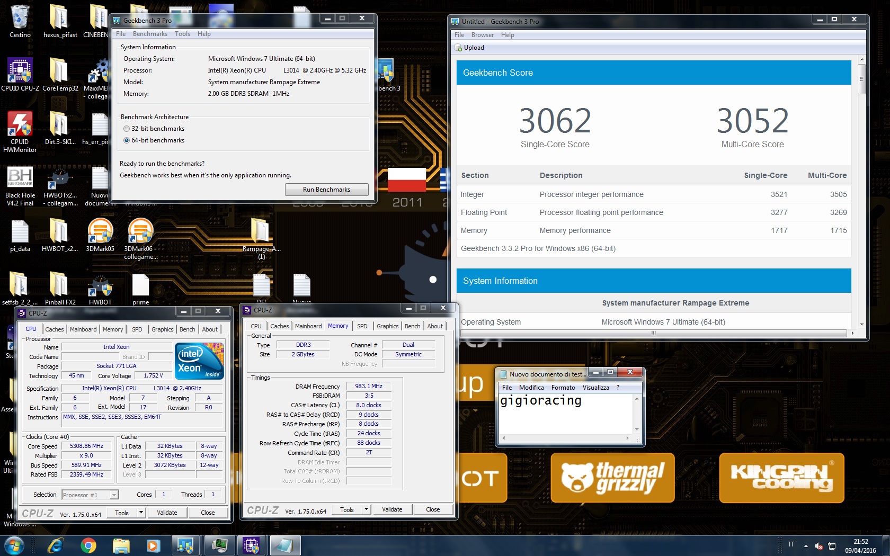The width and height of the screenshot is (890, 556).
Task: Click the network tray icon
Action: click(832, 545)
